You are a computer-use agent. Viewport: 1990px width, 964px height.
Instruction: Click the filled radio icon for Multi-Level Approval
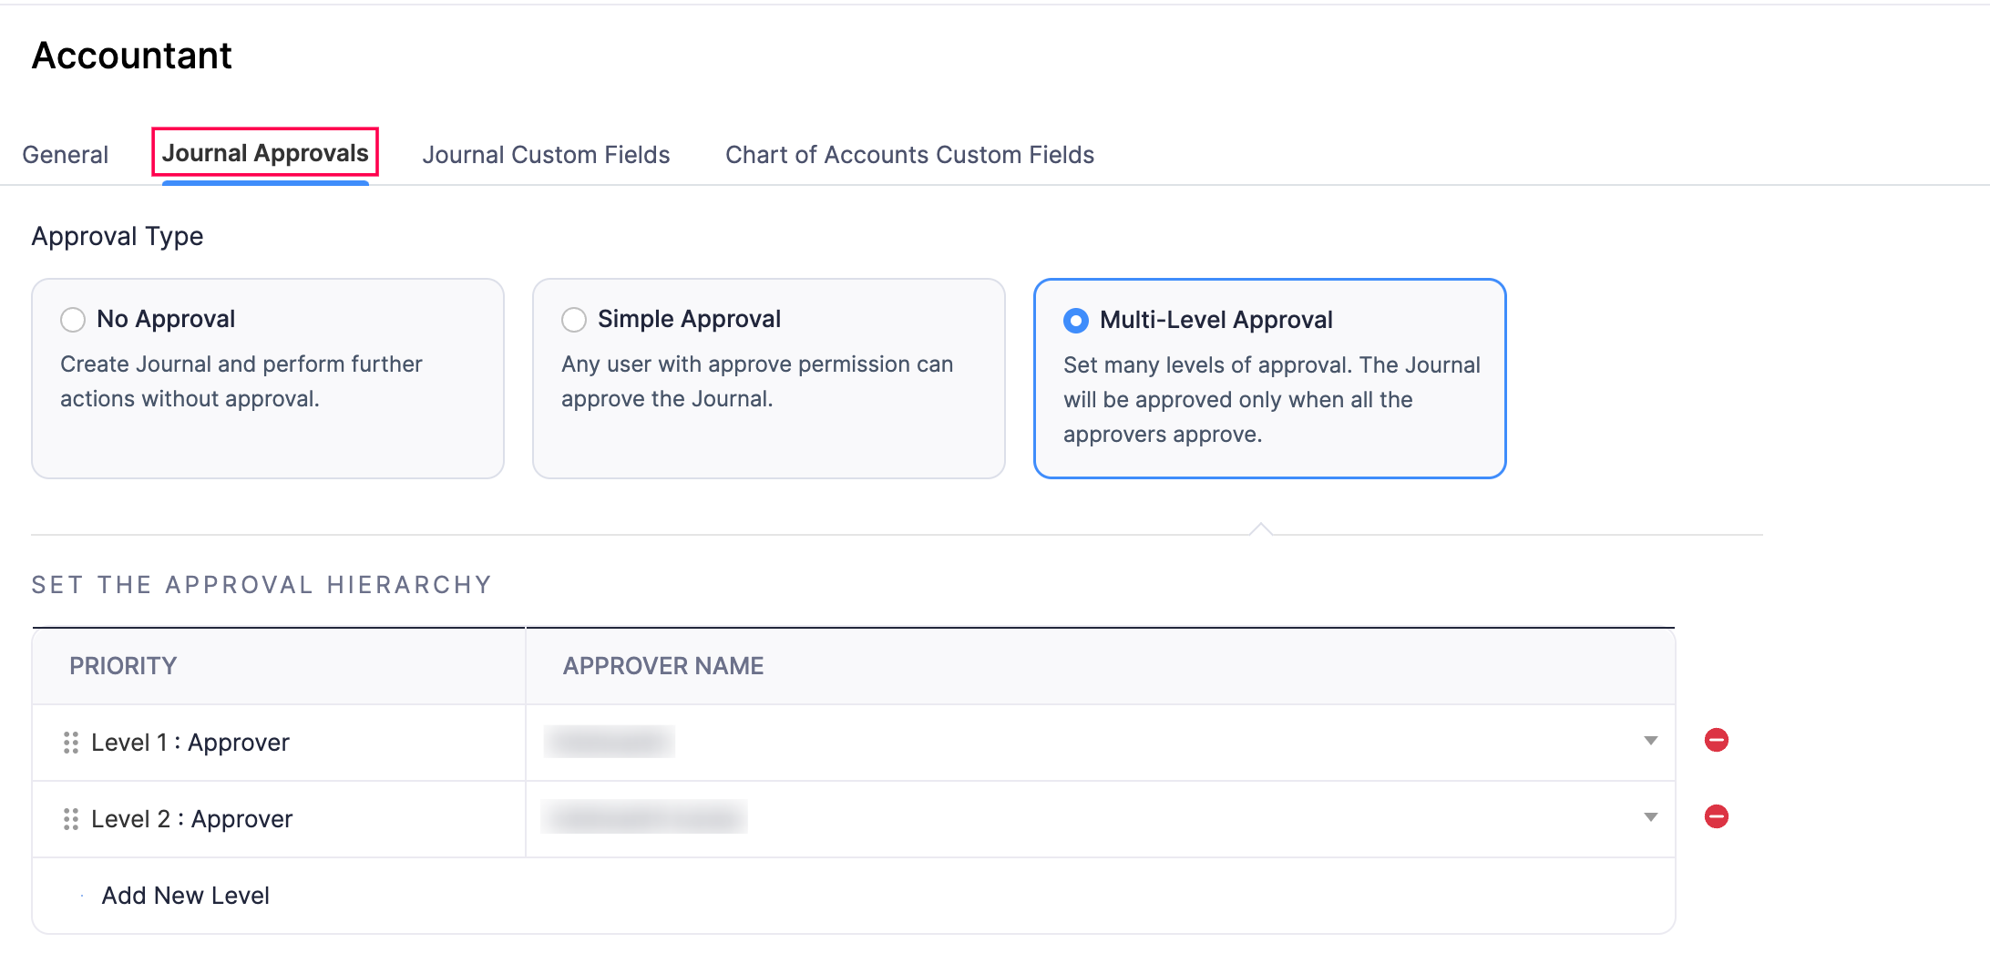click(x=1077, y=321)
